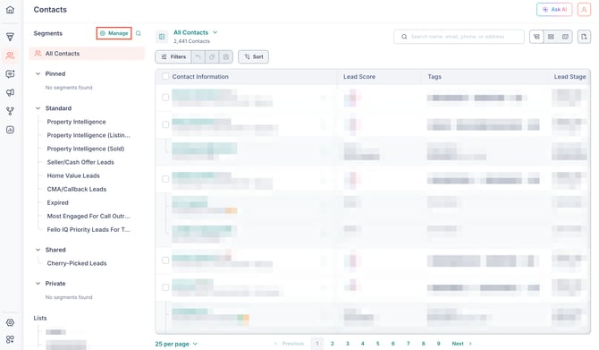The image size is (599, 350).
Task: Open the Home icon in left sidebar
Action: pyautogui.click(x=11, y=10)
